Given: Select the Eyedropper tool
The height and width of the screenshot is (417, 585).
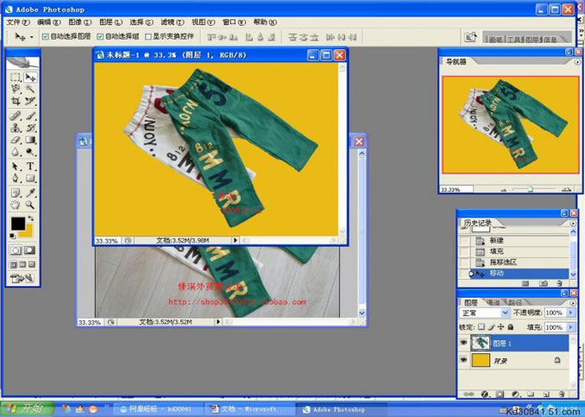Looking at the screenshot, I should pos(30,193).
